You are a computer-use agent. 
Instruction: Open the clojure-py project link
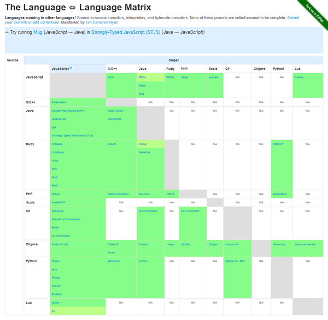[x=279, y=244]
